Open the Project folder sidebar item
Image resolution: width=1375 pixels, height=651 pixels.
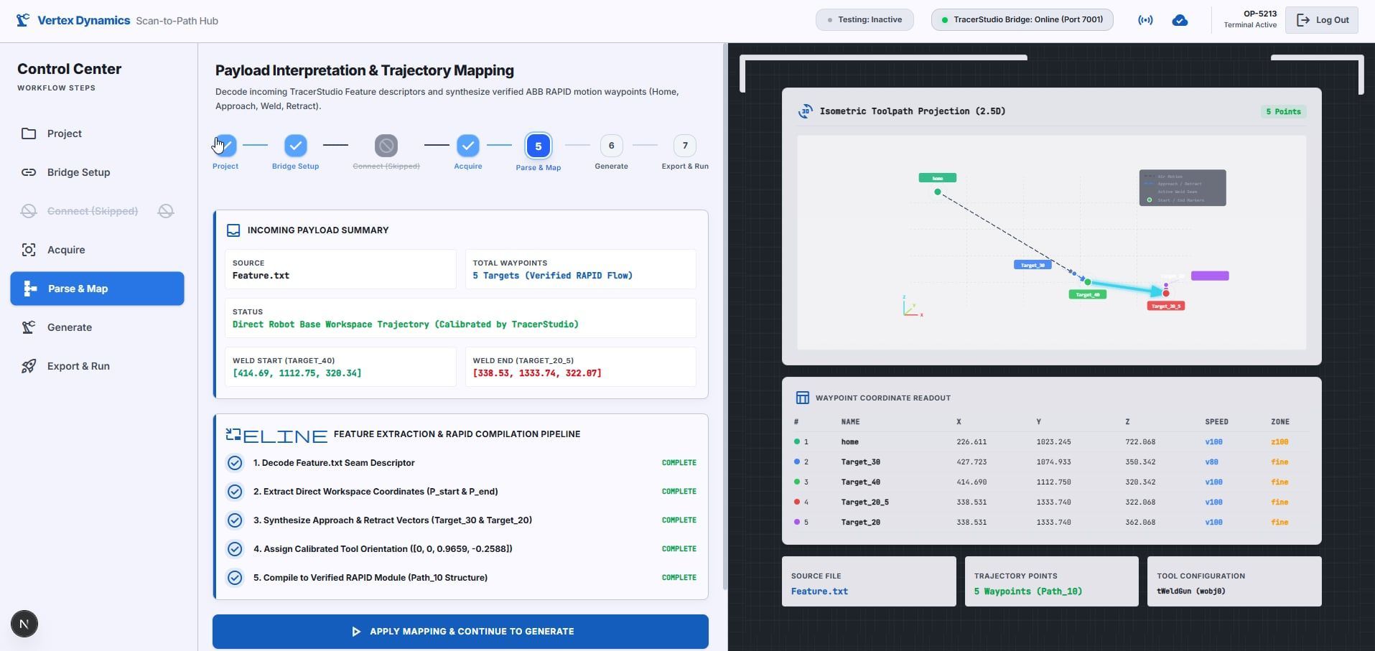(97, 134)
